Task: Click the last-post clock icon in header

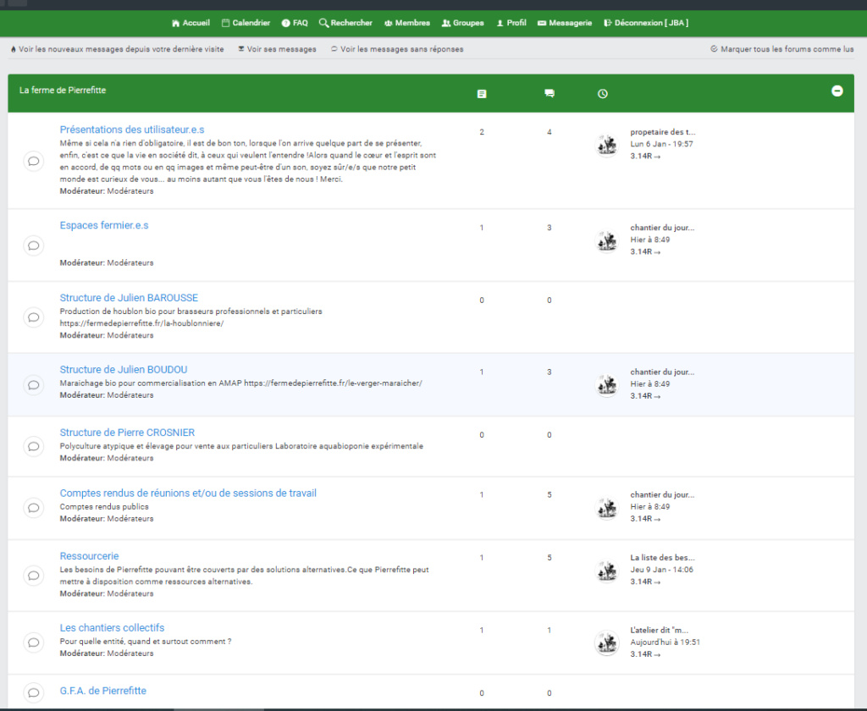Action: pos(603,94)
